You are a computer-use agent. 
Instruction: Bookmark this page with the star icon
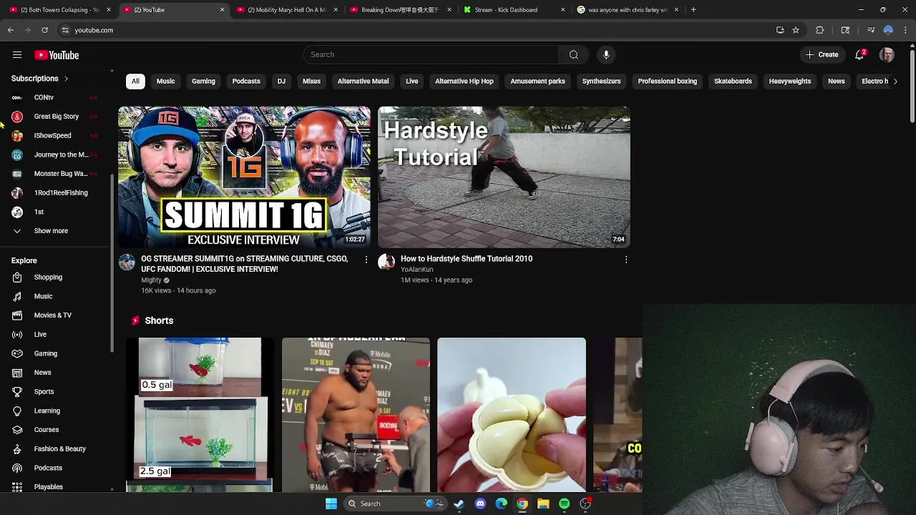tap(796, 30)
